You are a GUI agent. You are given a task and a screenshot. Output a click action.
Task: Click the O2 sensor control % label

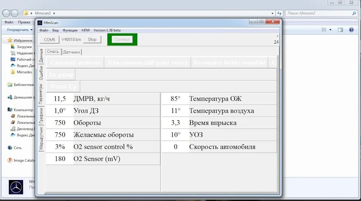click(103, 147)
